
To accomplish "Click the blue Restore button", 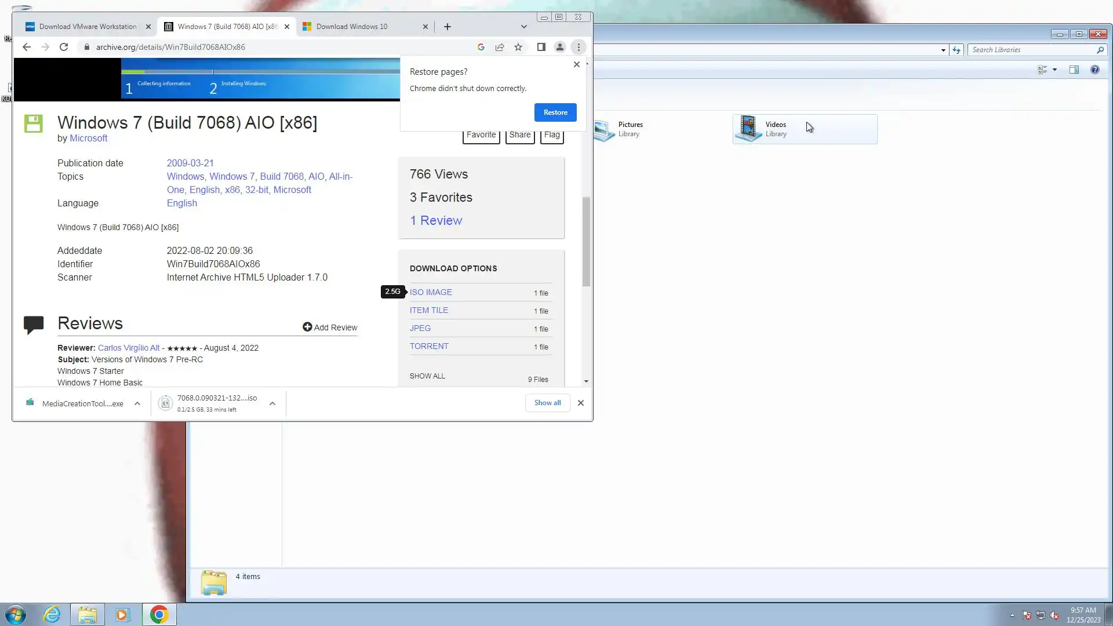I will (x=555, y=112).
